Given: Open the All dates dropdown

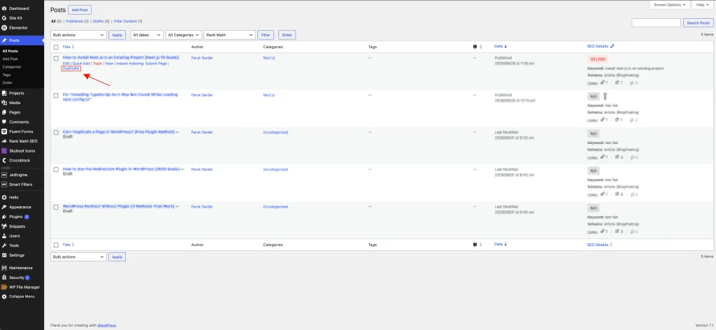Looking at the screenshot, I should click(x=147, y=35).
